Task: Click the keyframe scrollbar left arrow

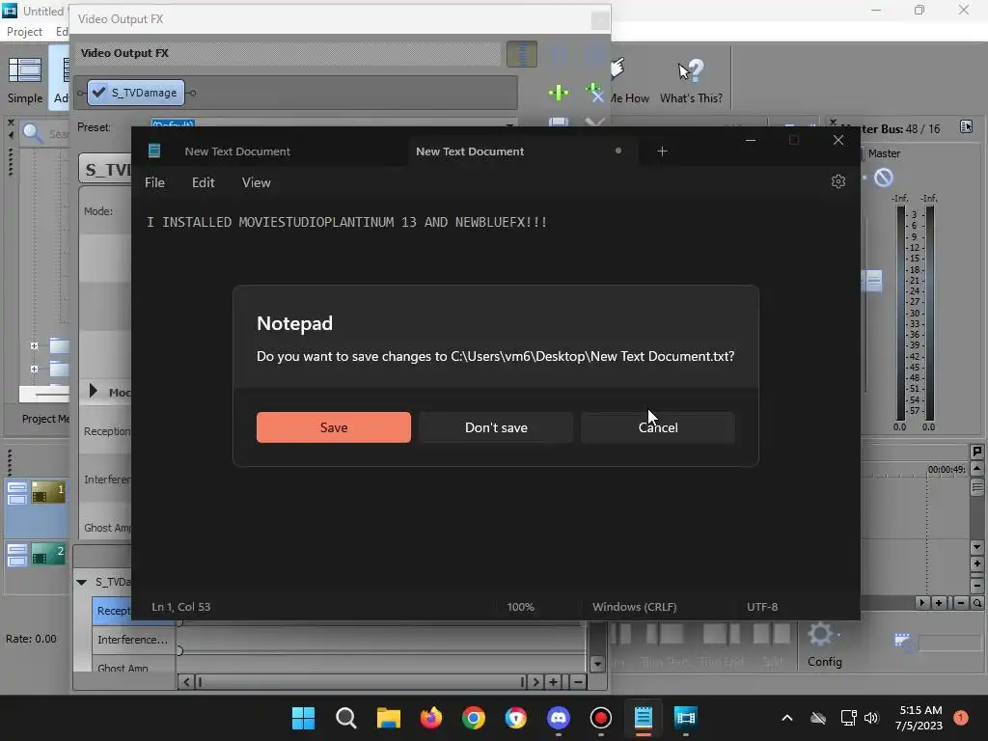Action: (x=186, y=682)
